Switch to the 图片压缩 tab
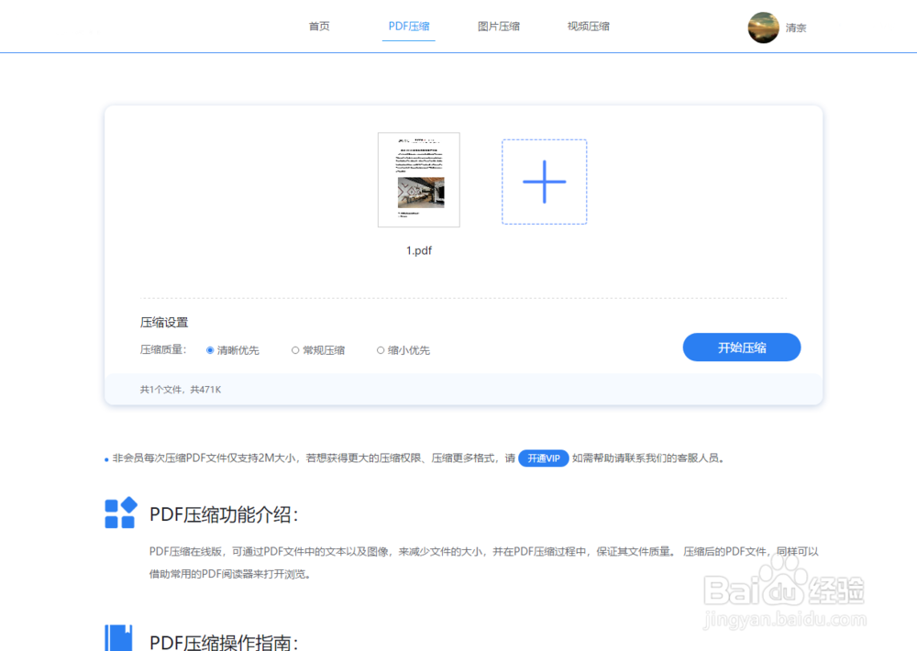The image size is (917, 651). pos(498,26)
